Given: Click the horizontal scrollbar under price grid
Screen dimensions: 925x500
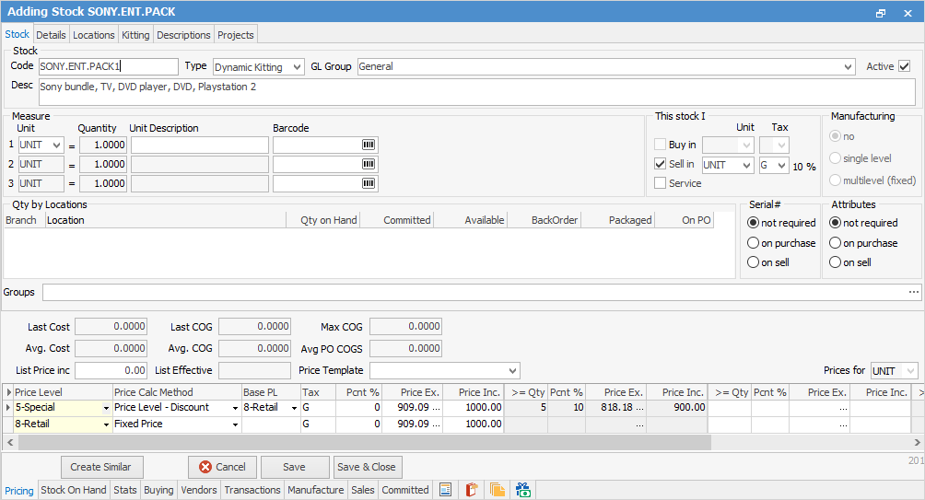Looking at the screenshot, I should 369,442.
